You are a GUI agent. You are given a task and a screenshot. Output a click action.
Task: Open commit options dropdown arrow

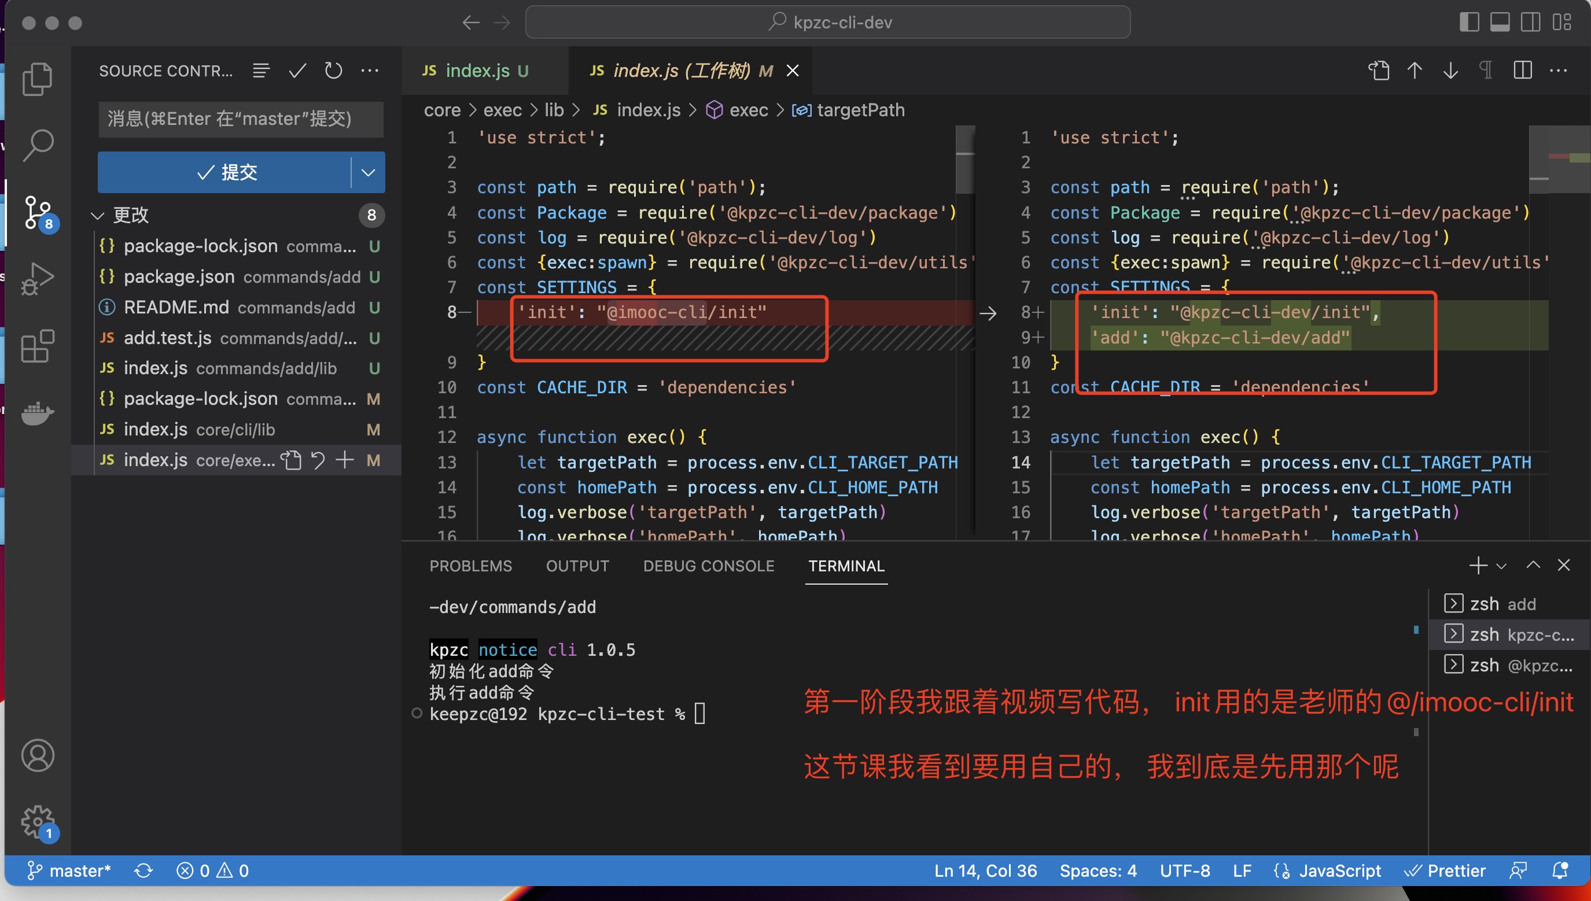click(369, 173)
